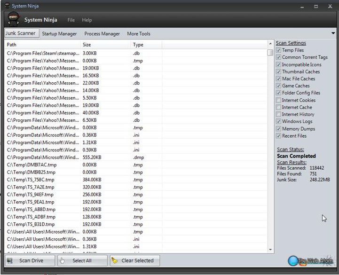Click the Scan Results heading
339x275 pixels.
pyautogui.click(x=292, y=162)
